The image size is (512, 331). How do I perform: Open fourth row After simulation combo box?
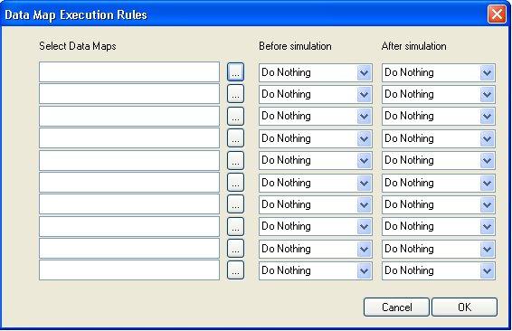(x=488, y=138)
